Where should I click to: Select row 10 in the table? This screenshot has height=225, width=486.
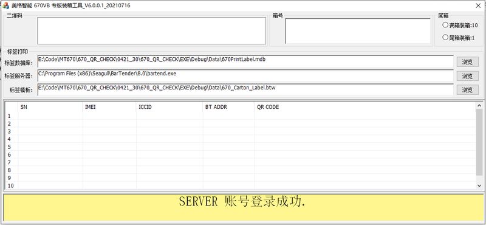tap(241, 186)
